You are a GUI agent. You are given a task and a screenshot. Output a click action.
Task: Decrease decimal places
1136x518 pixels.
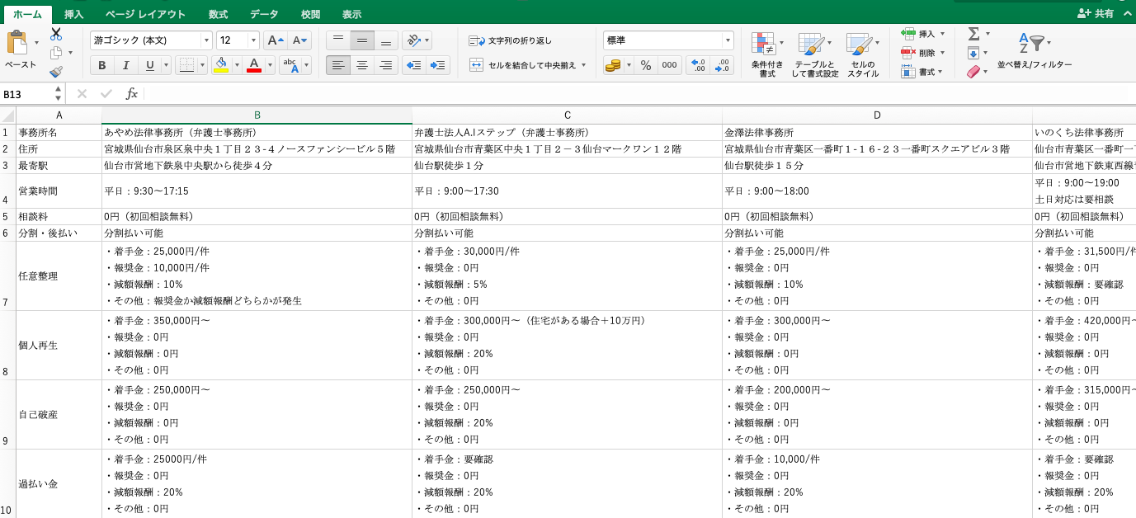click(x=722, y=65)
